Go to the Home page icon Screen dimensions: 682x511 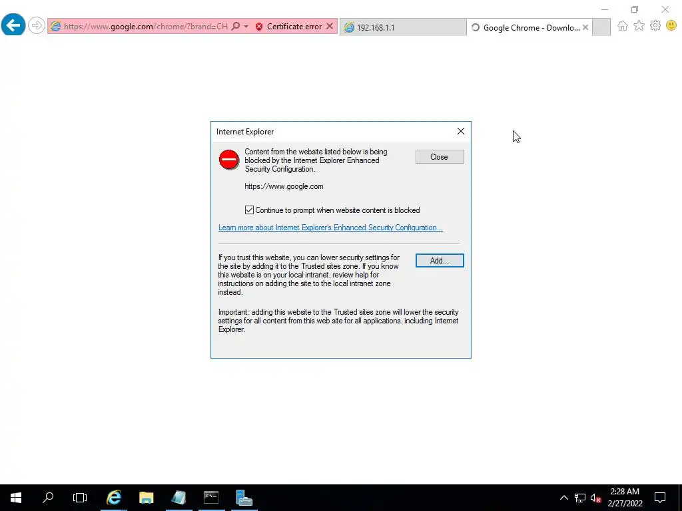623,26
